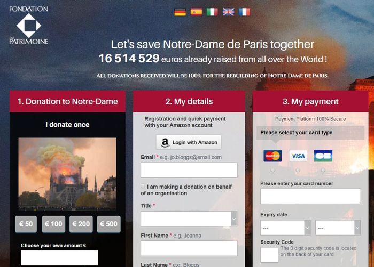Click the MasterCard card logo
This screenshot has width=374, height=267.
272,156
